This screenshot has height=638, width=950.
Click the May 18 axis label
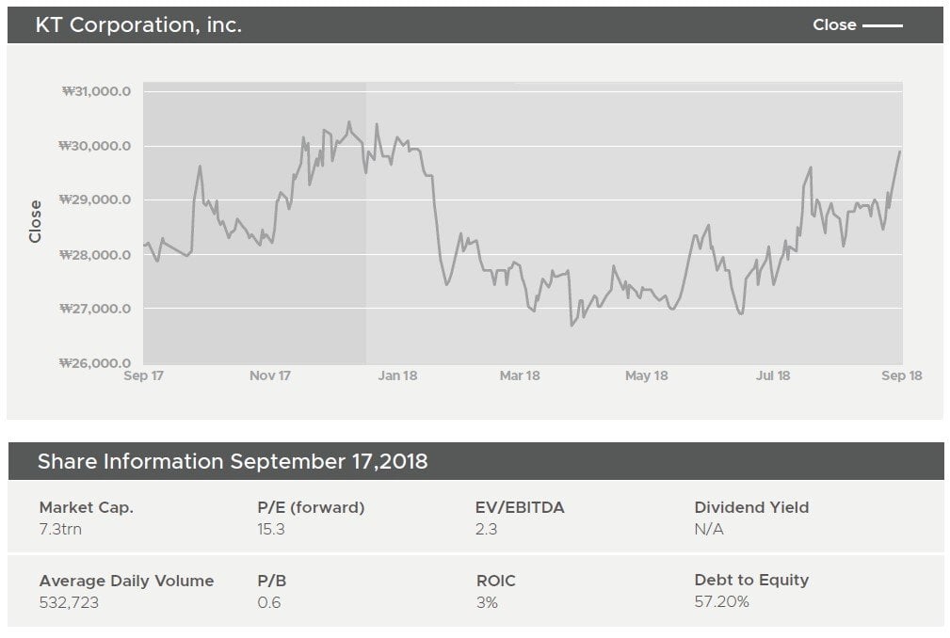[647, 375]
